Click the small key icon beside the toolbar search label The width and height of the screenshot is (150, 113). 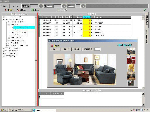tap(58, 10)
